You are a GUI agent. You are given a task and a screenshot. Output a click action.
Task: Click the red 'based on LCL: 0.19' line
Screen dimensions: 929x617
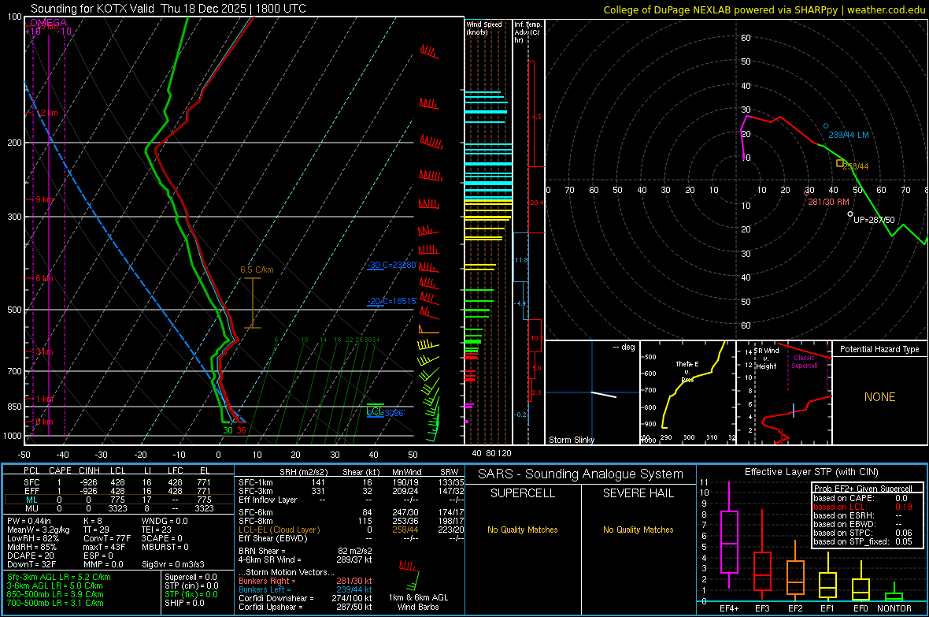863,507
